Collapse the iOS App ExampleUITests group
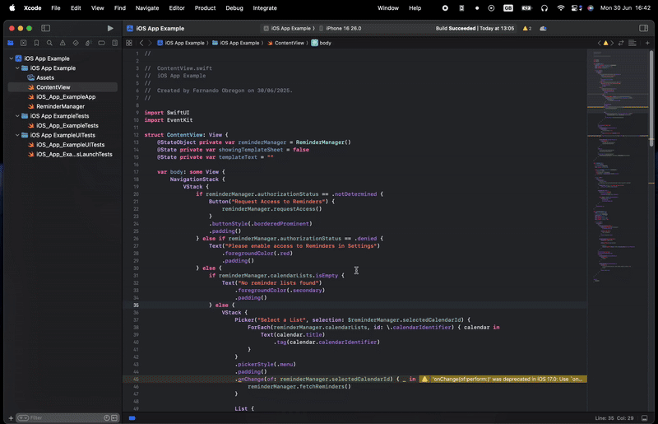658x424 pixels. pyautogui.click(x=17, y=135)
